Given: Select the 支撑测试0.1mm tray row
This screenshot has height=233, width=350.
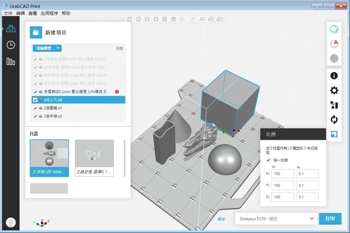Looking at the screenshot, I should point(78,92).
